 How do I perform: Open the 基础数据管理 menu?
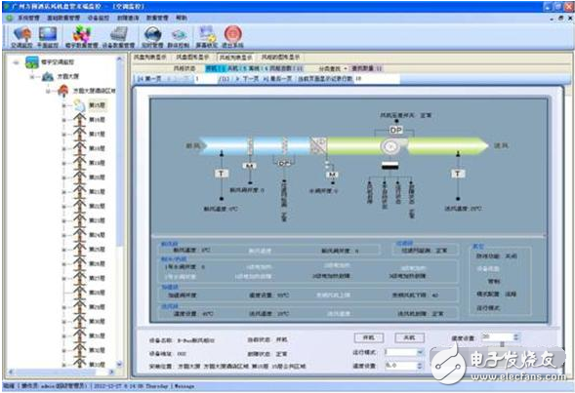click(x=63, y=18)
